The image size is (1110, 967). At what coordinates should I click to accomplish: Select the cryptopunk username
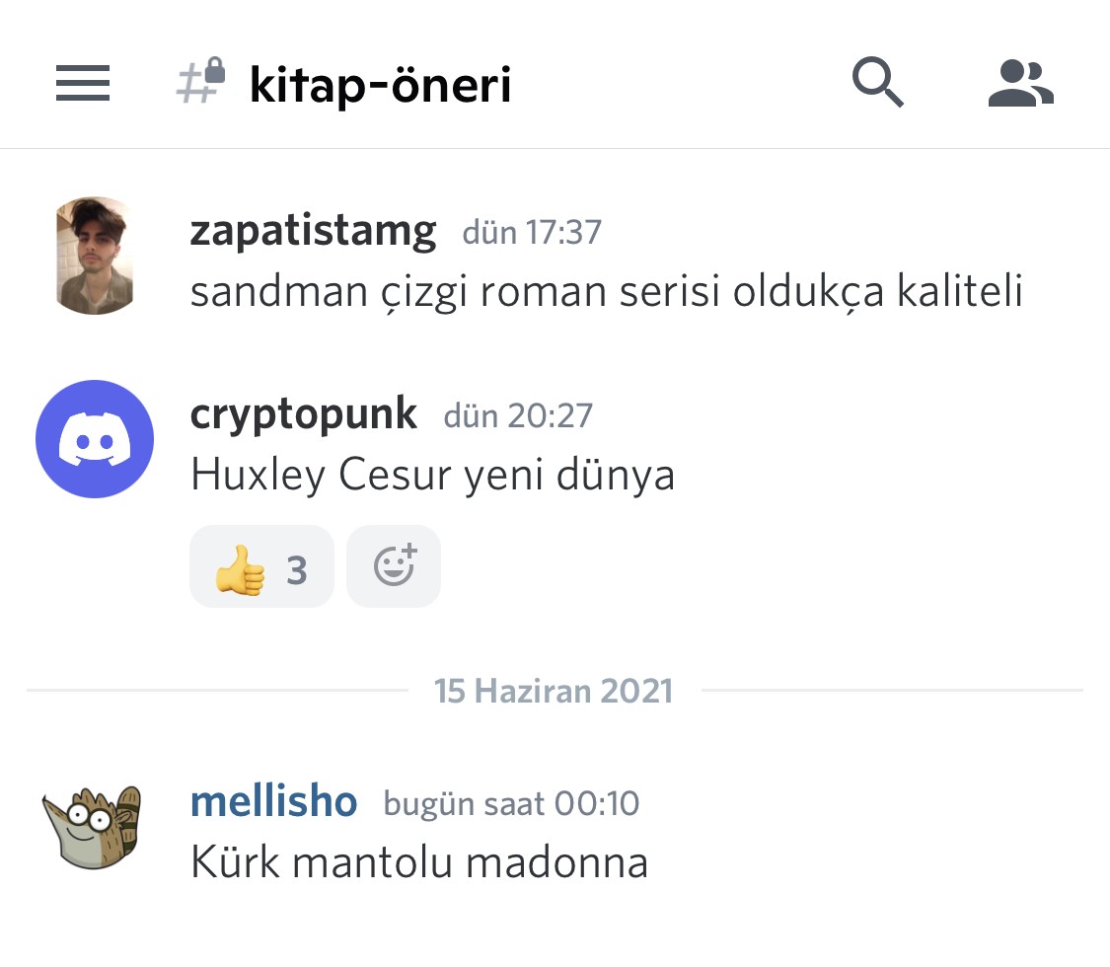(x=304, y=413)
